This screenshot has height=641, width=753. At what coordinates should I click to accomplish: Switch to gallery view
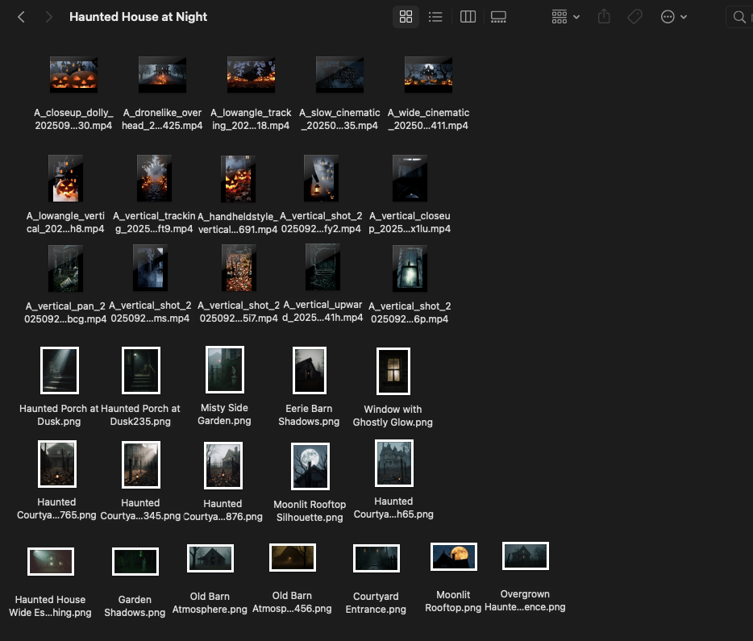(498, 17)
